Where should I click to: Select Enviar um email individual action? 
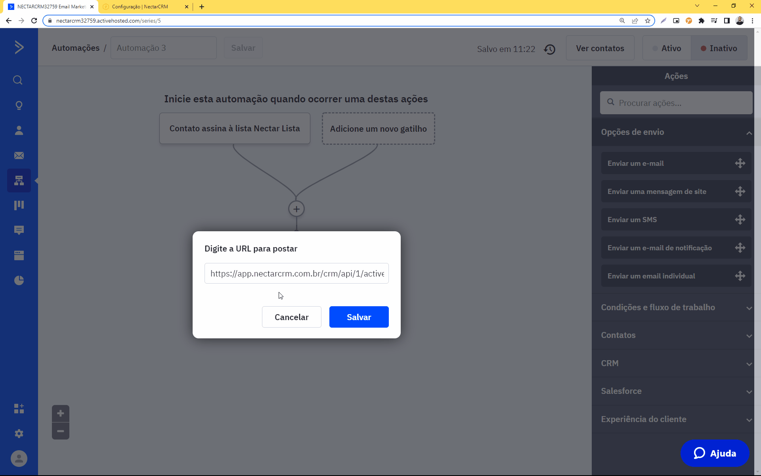[676, 276]
